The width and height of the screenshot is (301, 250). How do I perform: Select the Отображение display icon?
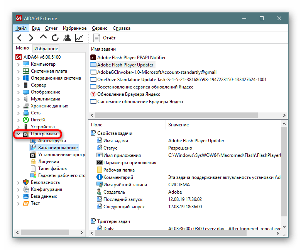coord(26,92)
